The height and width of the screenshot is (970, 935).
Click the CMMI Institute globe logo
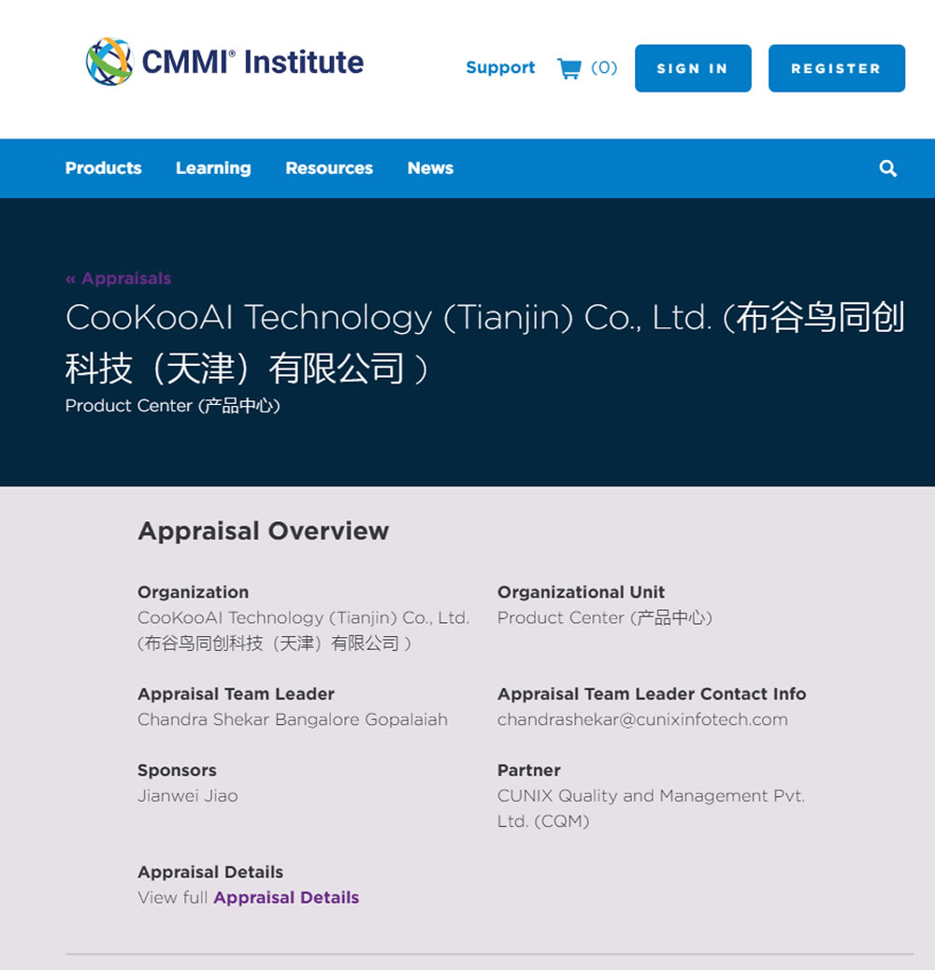point(109,62)
